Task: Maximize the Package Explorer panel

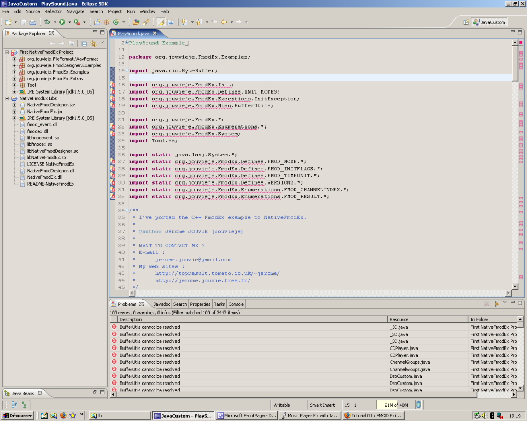Action: [x=102, y=32]
